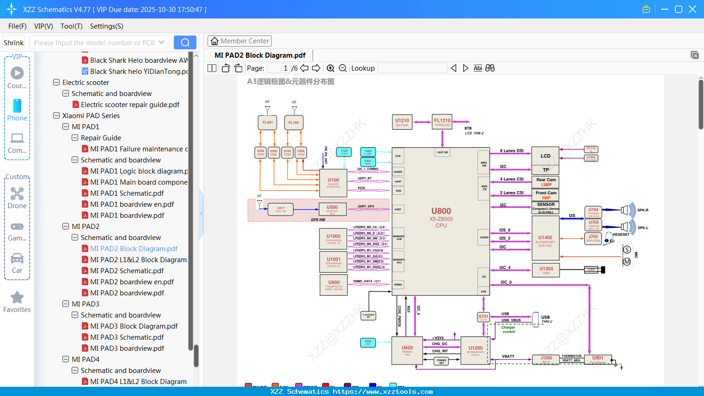The image size is (704, 396).
Task: Open the Drone schematics section
Action: 17,194
